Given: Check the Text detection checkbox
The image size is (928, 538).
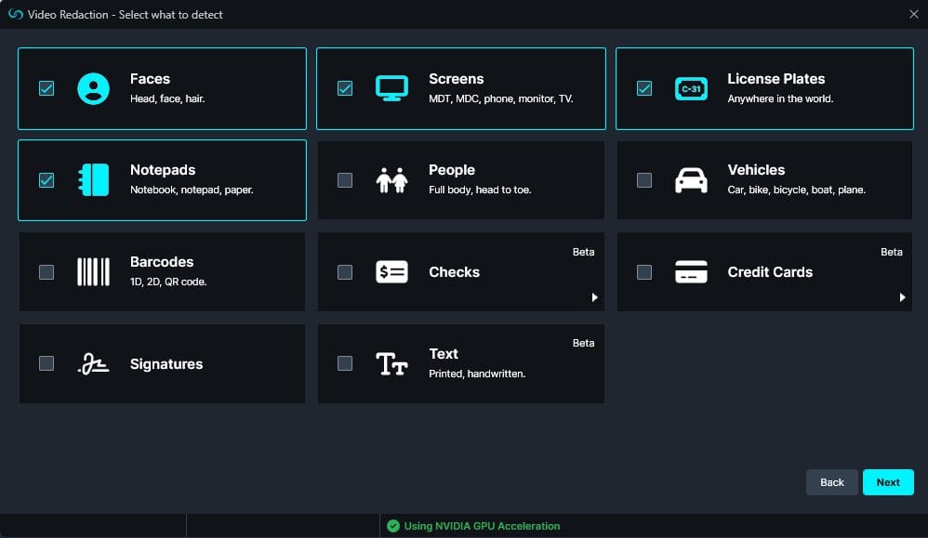Looking at the screenshot, I should coord(345,363).
